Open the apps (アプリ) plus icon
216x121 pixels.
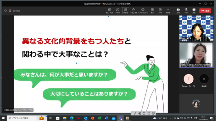point(160,11)
